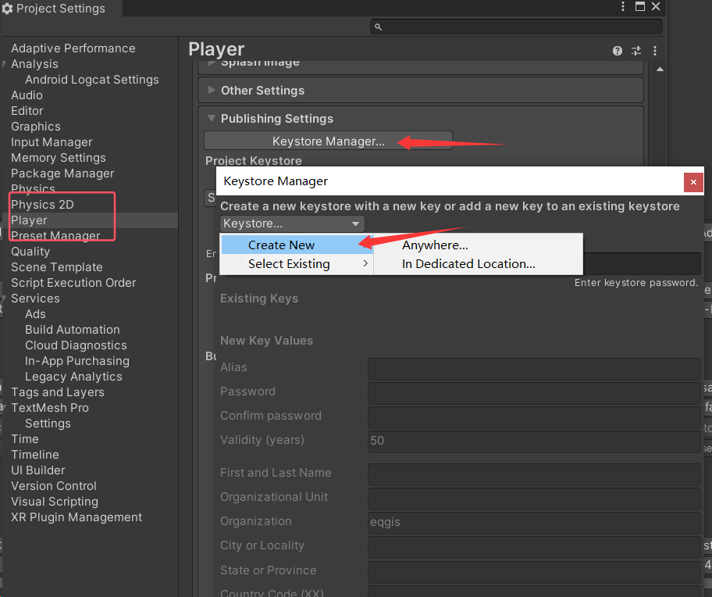The width and height of the screenshot is (712, 597).
Task: Open the Project Settings window kebab menu
Action: click(x=623, y=7)
